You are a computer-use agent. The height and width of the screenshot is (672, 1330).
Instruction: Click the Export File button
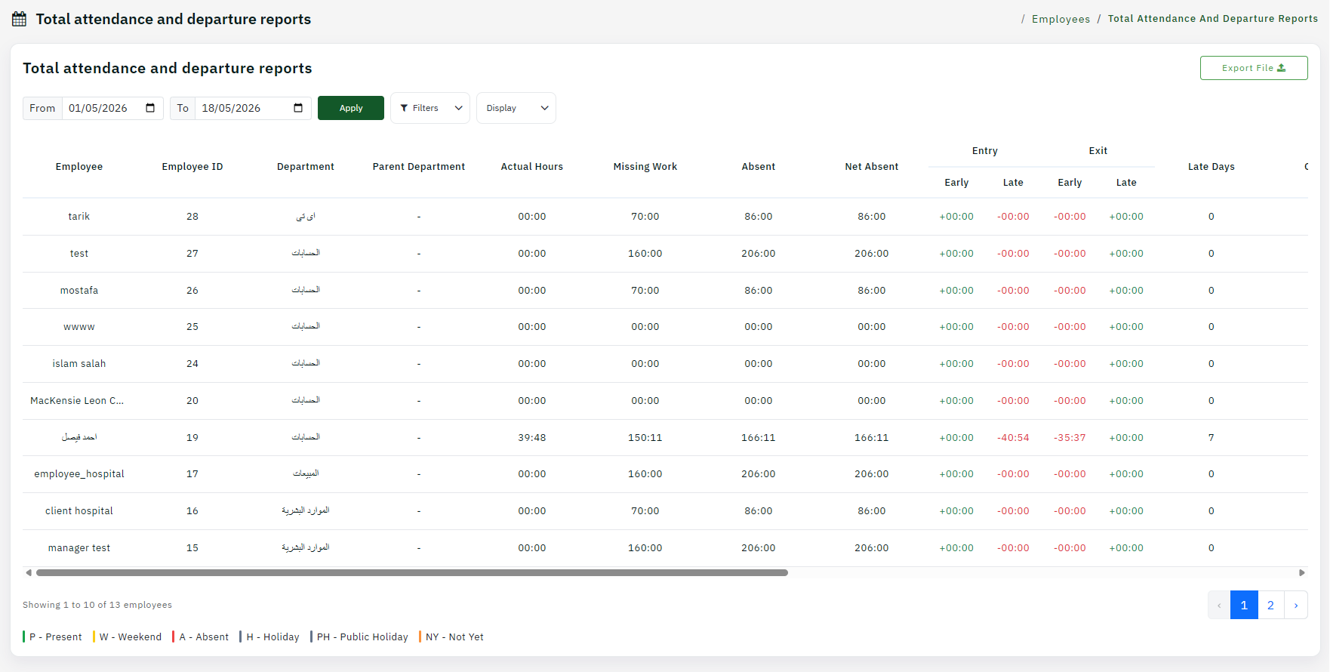1254,68
